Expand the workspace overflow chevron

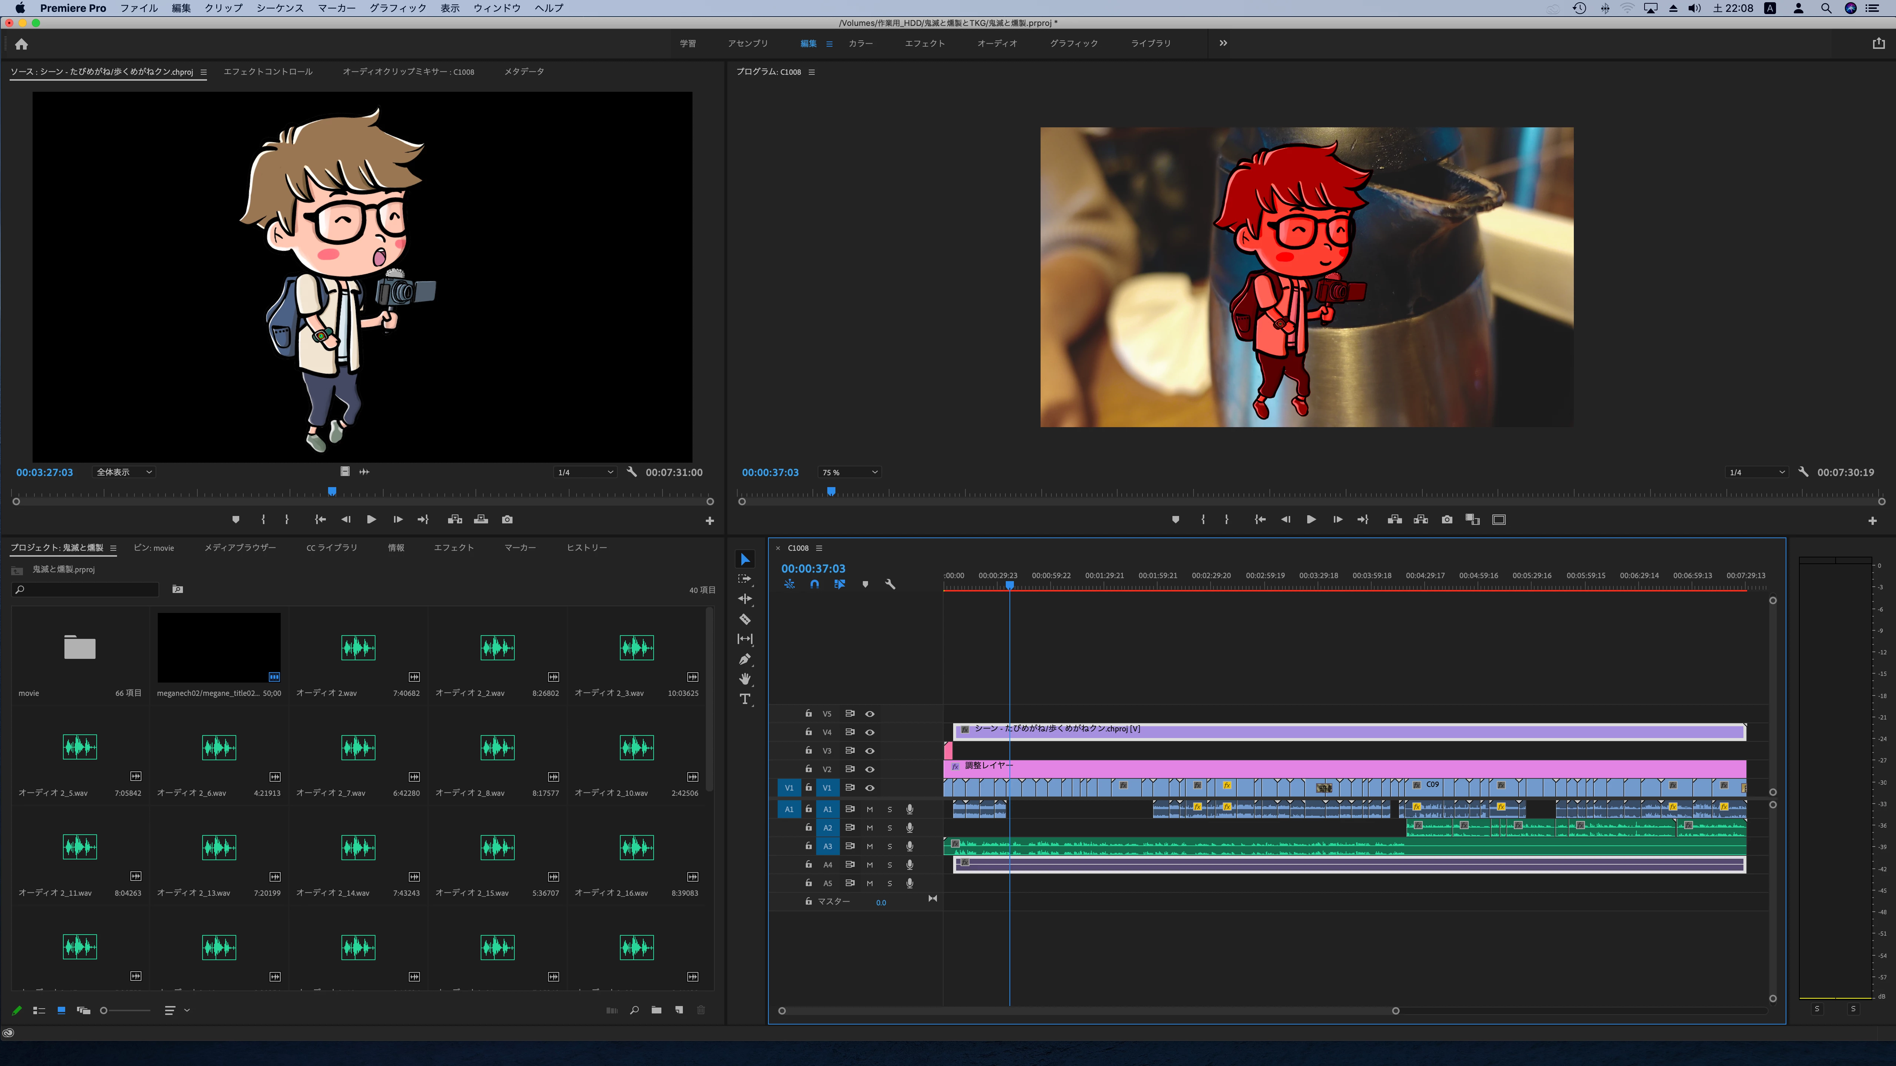point(1223,43)
